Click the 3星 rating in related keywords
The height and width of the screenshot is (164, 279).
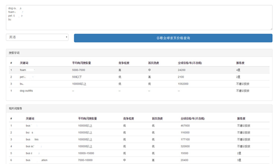pyautogui.click(x=239, y=160)
